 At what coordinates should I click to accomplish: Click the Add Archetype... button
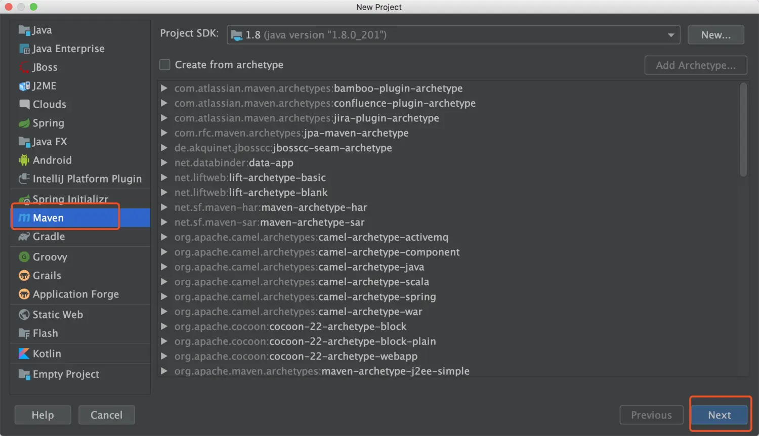tap(696, 65)
